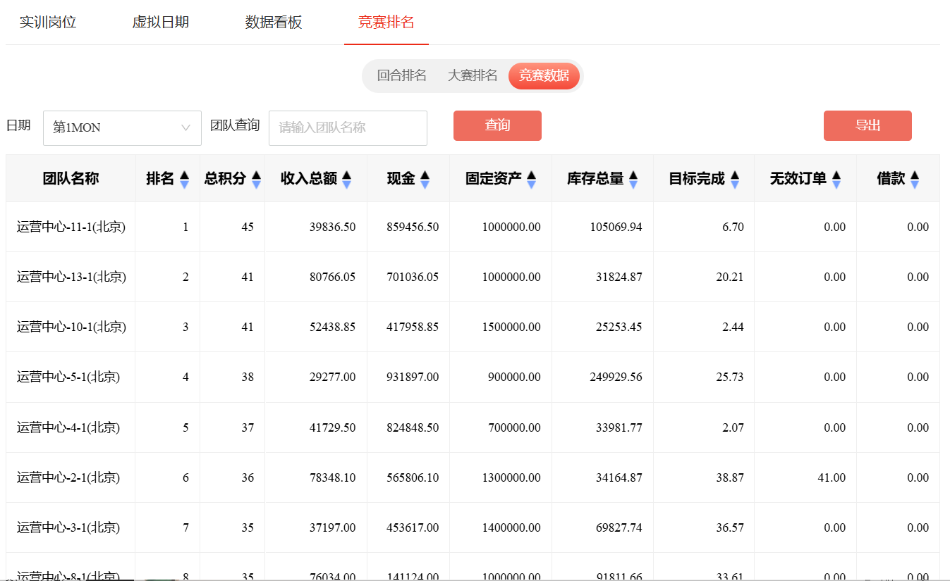Viewport: 950px width, 581px height.
Task: Select team 运营中心-10-1(北京)
Action: point(71,327)
